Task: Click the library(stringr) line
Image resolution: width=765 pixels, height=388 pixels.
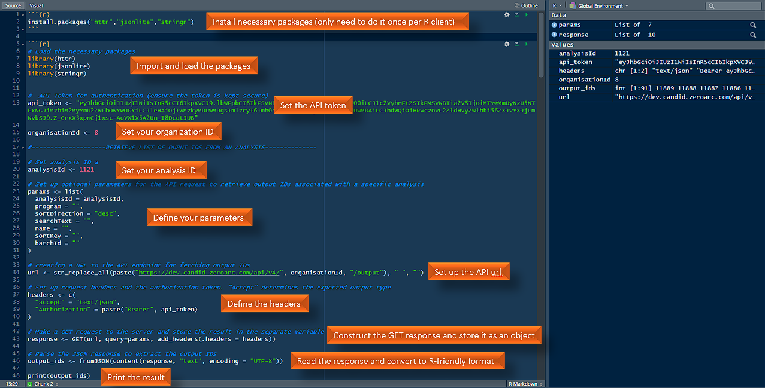Action: click(57, 74)
